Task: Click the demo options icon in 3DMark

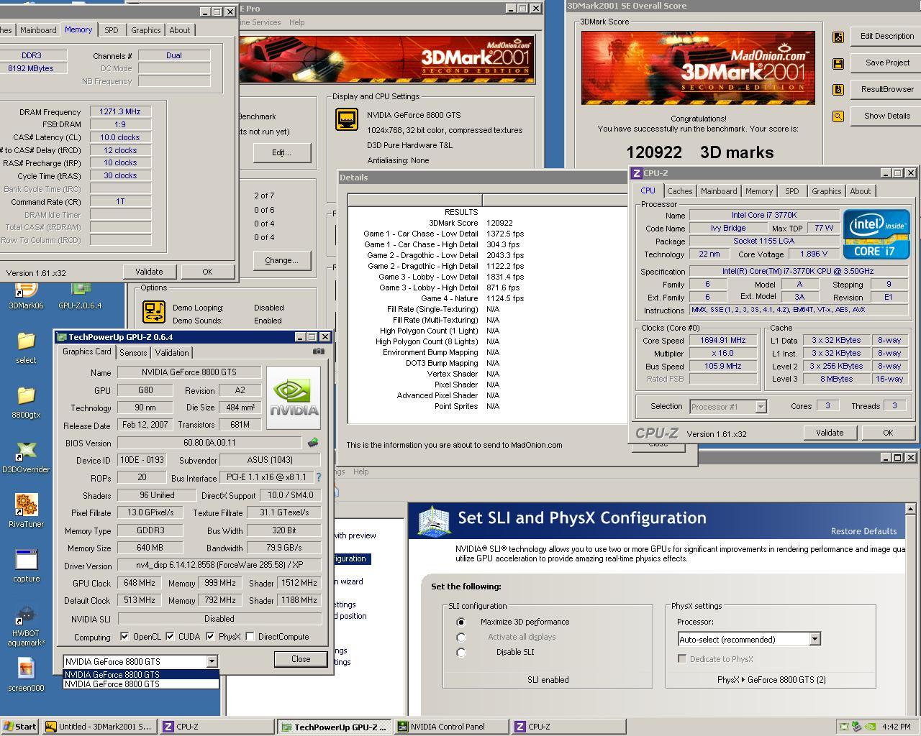Action: pos(154,312)
